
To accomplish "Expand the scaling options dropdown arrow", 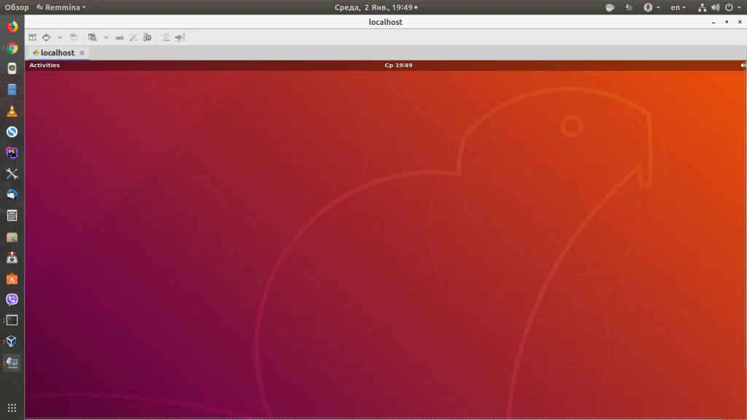I will (106, 37).
